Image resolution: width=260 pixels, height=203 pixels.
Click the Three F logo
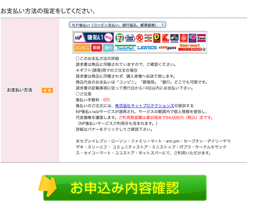[x=175, y=38]
